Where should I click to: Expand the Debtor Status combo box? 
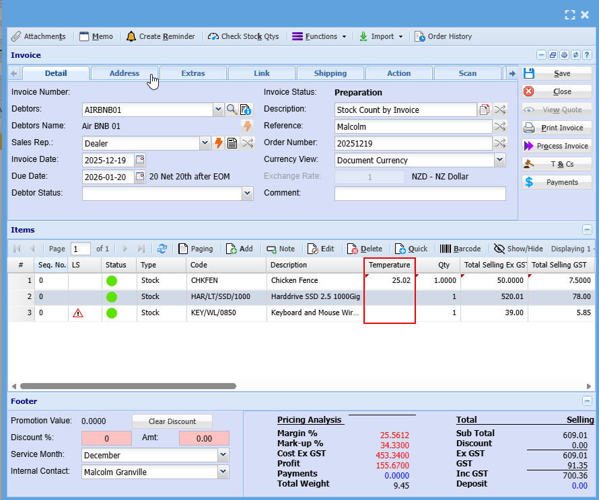247,194
